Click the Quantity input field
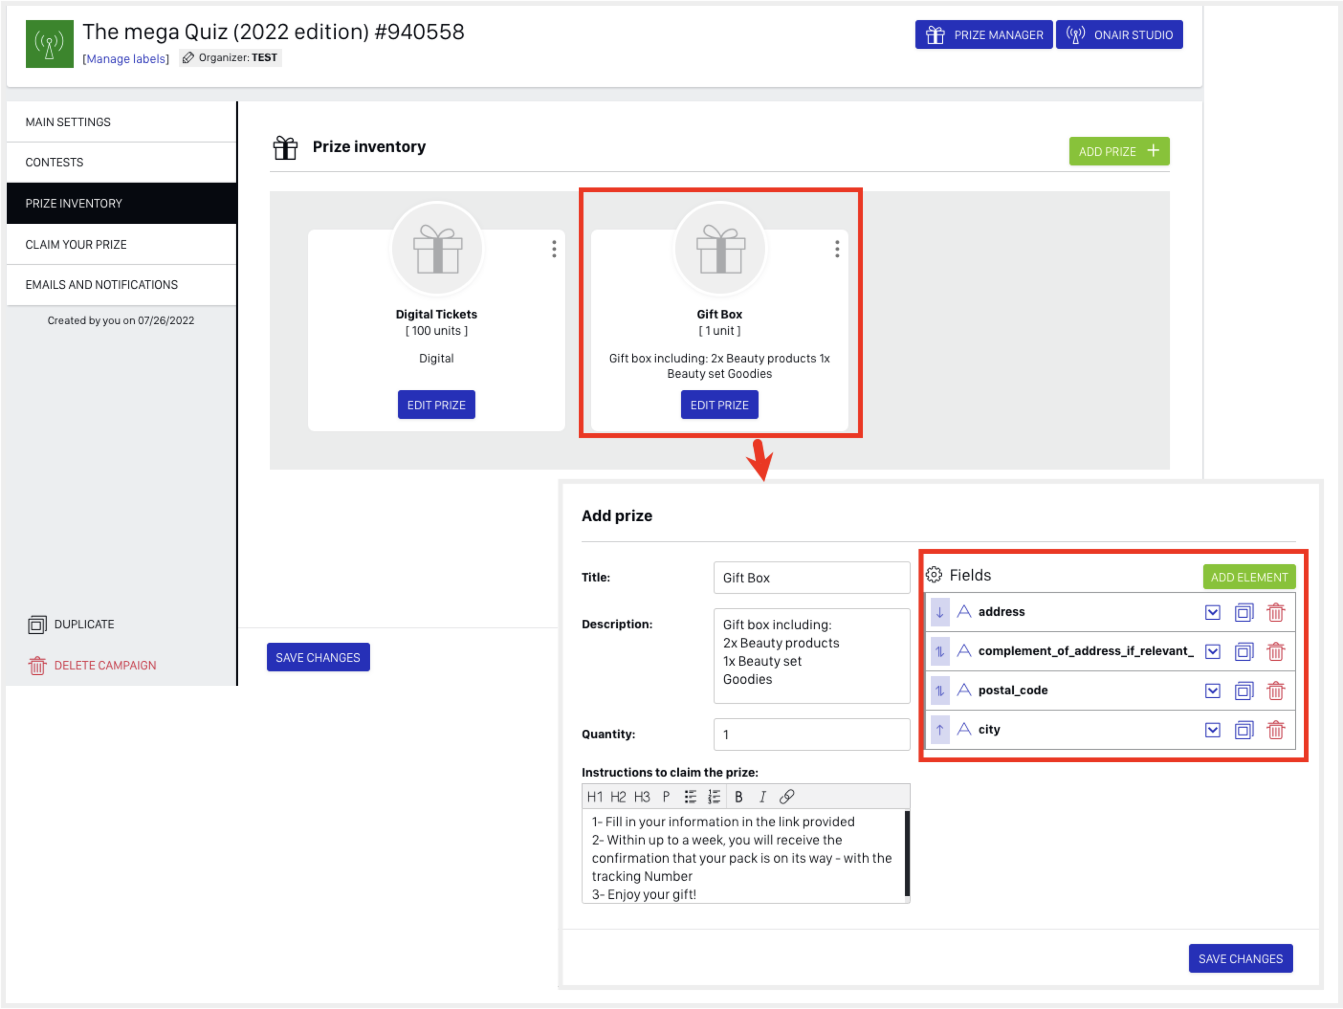The width and height of the screenshot is (1343, 1009). (x=811, y=735)
